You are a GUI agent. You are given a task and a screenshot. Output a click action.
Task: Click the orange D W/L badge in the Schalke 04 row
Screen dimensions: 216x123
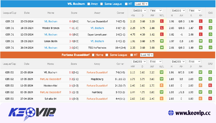click(161, 99)
